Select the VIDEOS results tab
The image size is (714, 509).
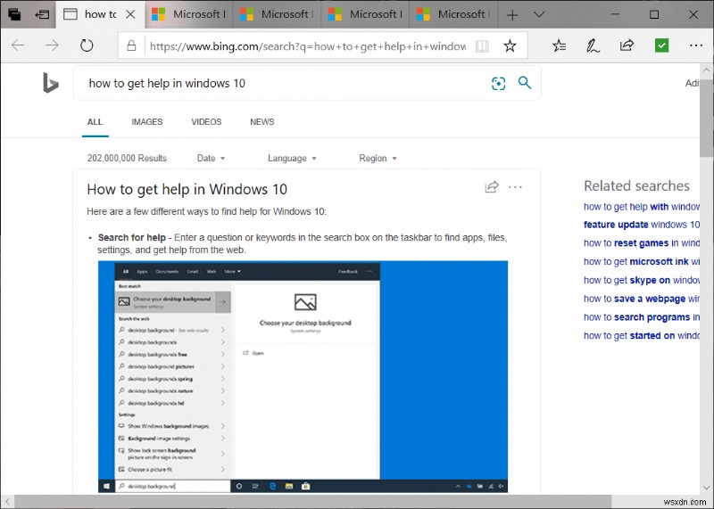click(x=206, y=122)
